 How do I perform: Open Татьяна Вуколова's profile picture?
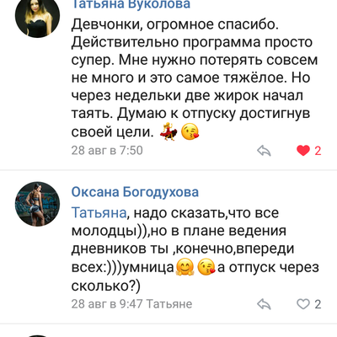click(37, 15)
